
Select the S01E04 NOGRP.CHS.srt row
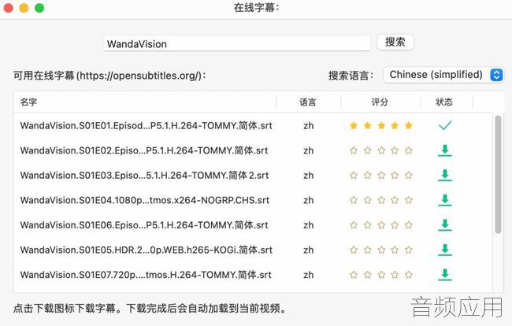click(x=253, y=200)
